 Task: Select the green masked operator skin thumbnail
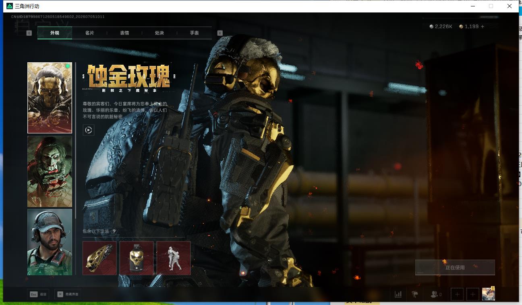tap(50, 172)
